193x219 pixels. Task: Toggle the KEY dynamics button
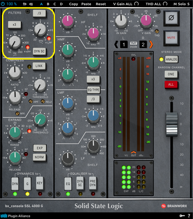coord(40,183)
